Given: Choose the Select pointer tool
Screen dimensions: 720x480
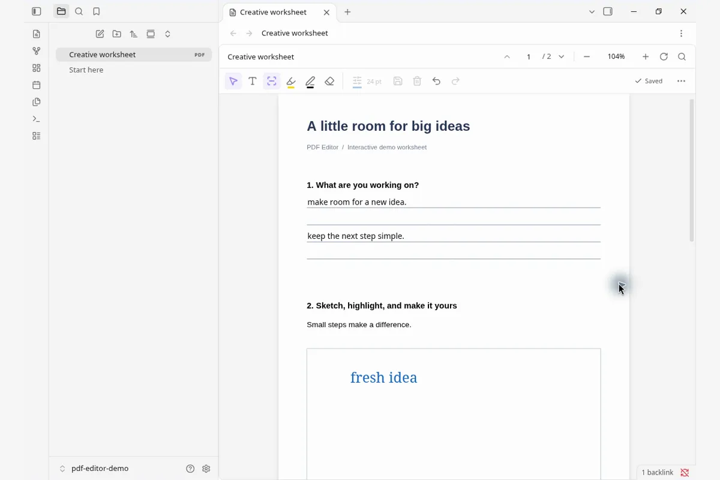Looking at the screenshot, I should [233, 81].
